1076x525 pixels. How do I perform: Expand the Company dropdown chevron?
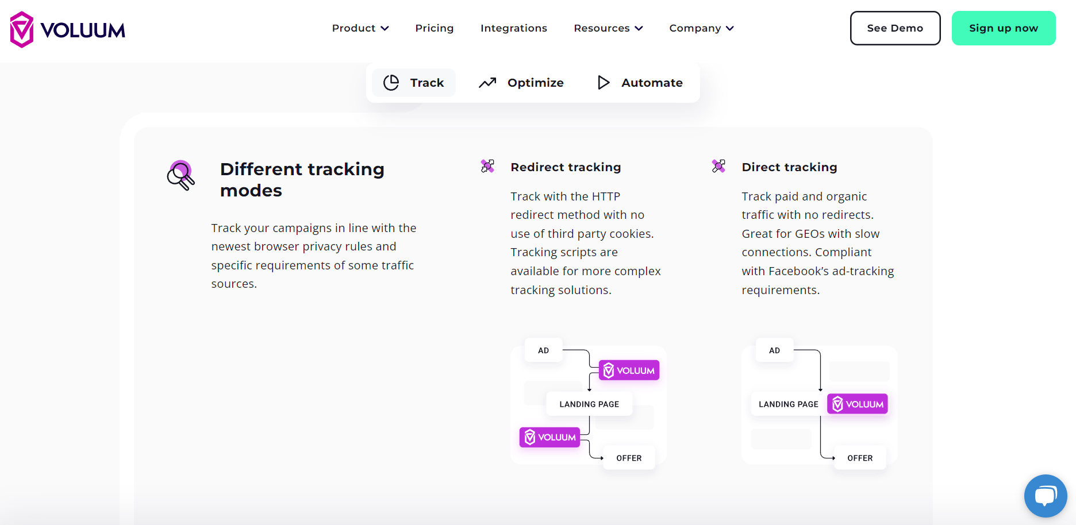coord(730,29)
